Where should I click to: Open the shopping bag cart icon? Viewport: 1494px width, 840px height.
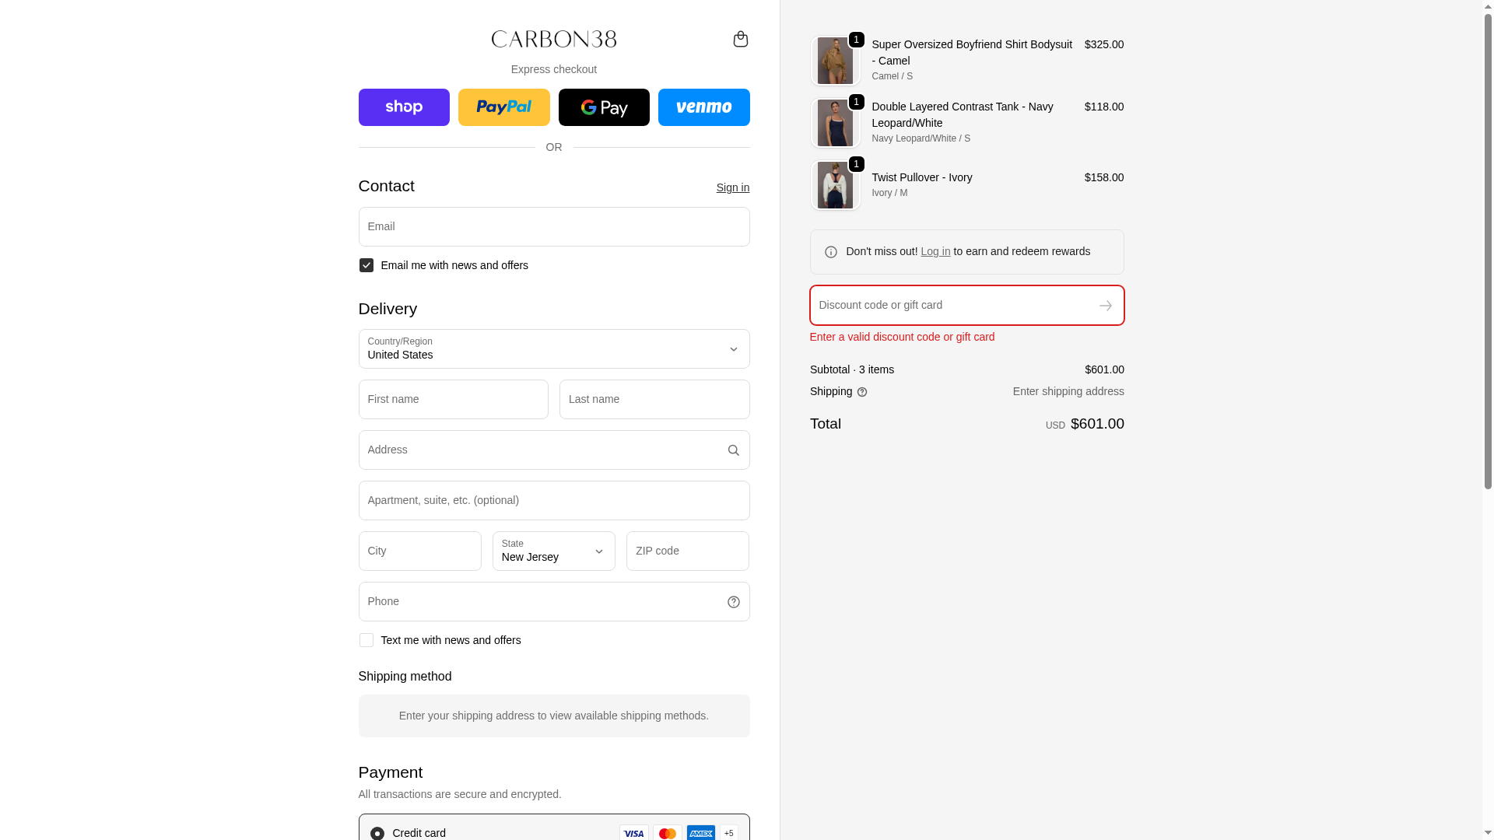[x=740, y=39]
